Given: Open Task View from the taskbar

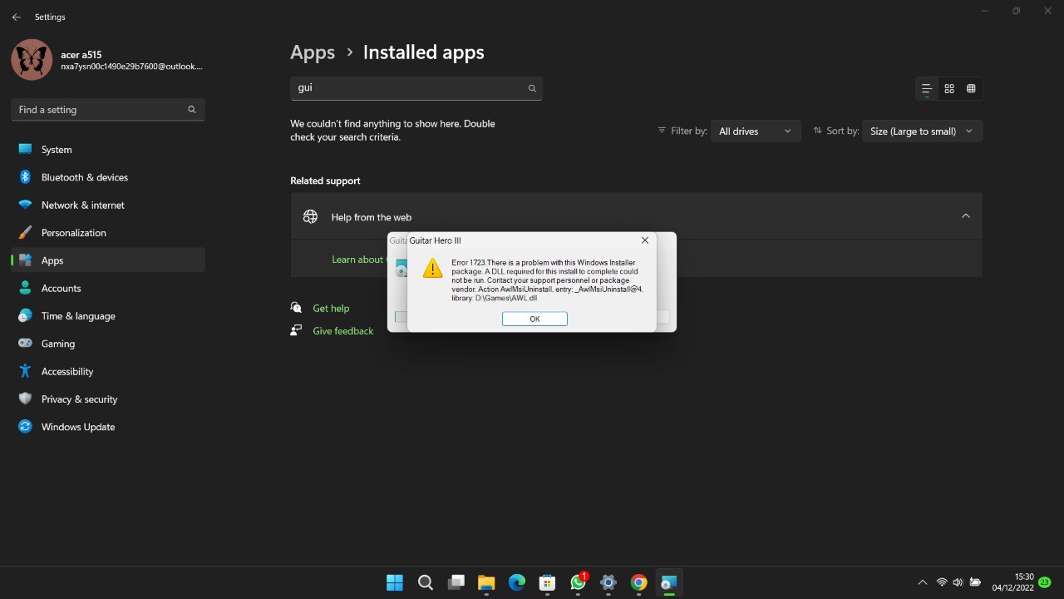Looking at the screenshot, I should click(x=456, y=582).
